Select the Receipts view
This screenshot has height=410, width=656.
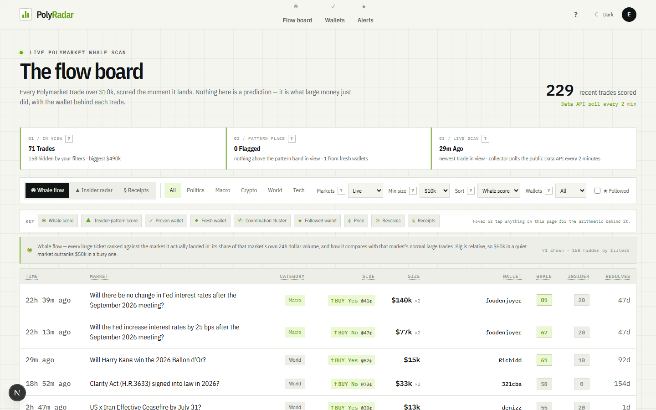[136, 190]
